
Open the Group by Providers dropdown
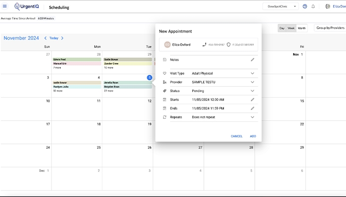pos(330,28)
